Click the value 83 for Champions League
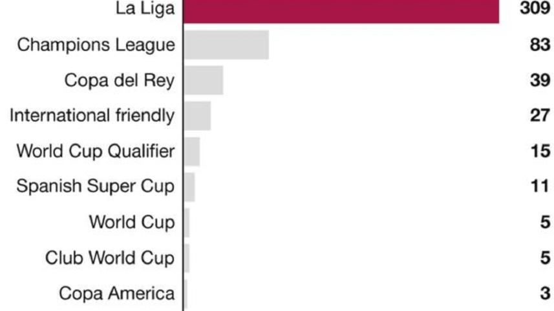554x311 pixels. [539, 45]
